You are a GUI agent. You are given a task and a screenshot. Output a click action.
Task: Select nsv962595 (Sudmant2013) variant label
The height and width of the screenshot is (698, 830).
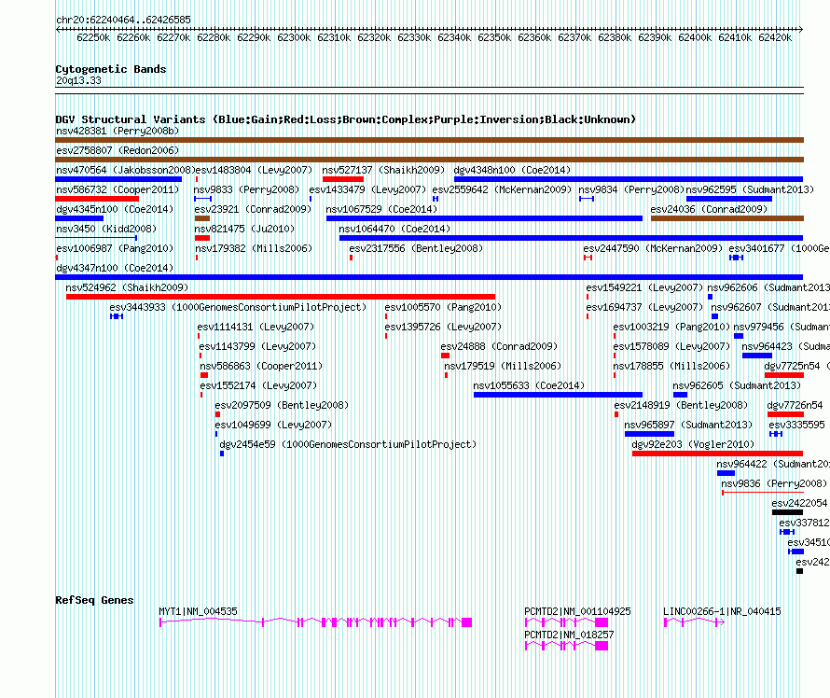click(x=750, y=189)
